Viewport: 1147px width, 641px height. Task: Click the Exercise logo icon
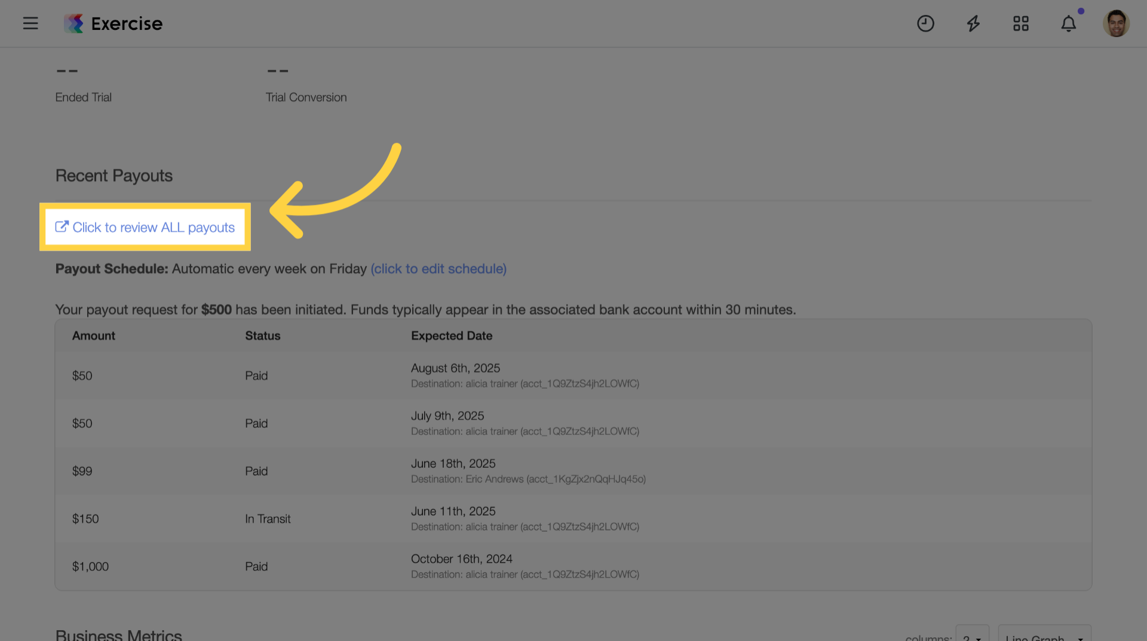(74, 23)
